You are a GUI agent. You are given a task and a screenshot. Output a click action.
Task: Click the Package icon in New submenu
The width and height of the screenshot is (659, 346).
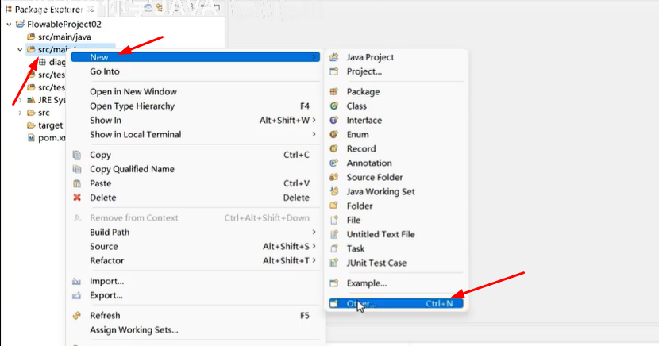coord(334,92)
